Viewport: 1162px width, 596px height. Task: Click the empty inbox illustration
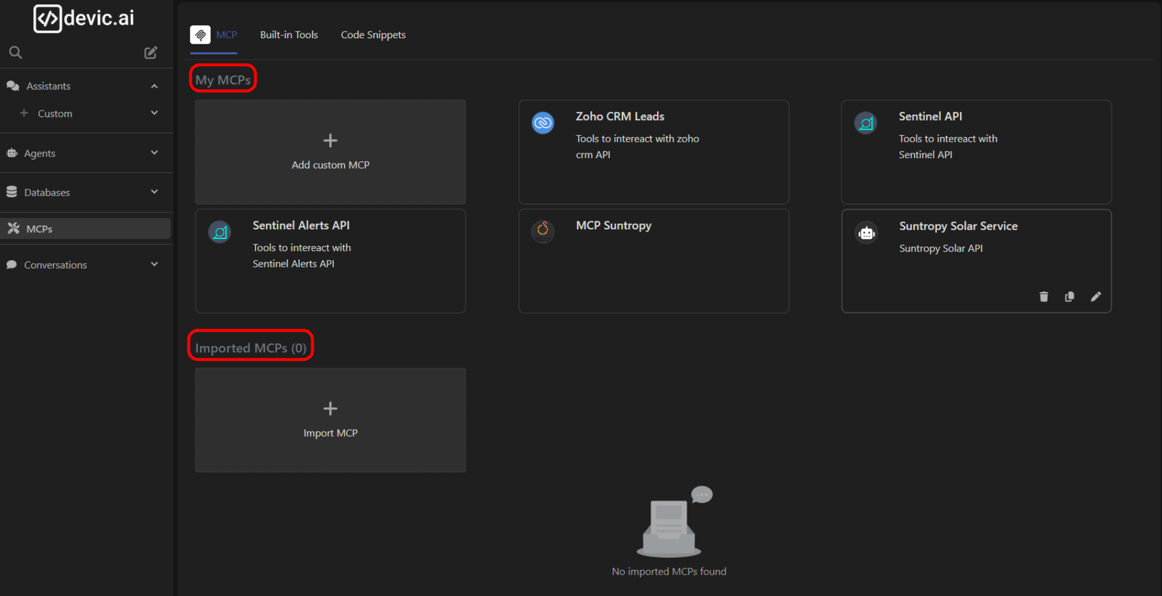pos(674,521)
